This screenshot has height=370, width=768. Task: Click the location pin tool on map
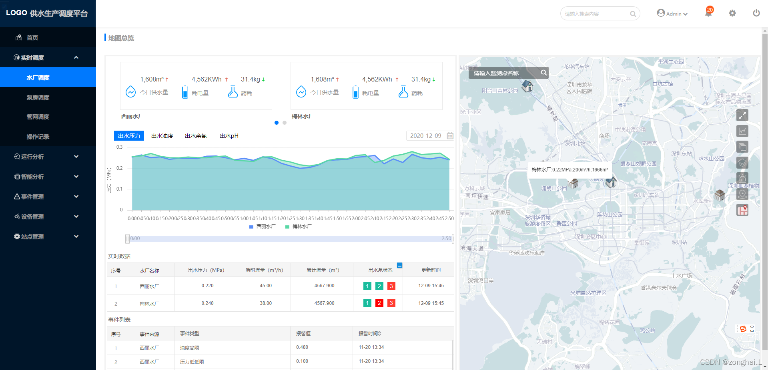[x=742, y=194]
